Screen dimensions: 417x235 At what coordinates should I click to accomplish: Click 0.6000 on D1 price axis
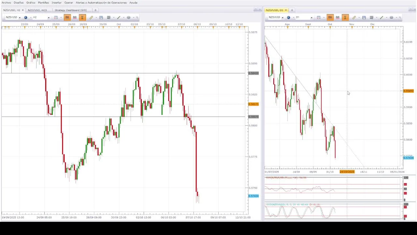coord(408,75)
